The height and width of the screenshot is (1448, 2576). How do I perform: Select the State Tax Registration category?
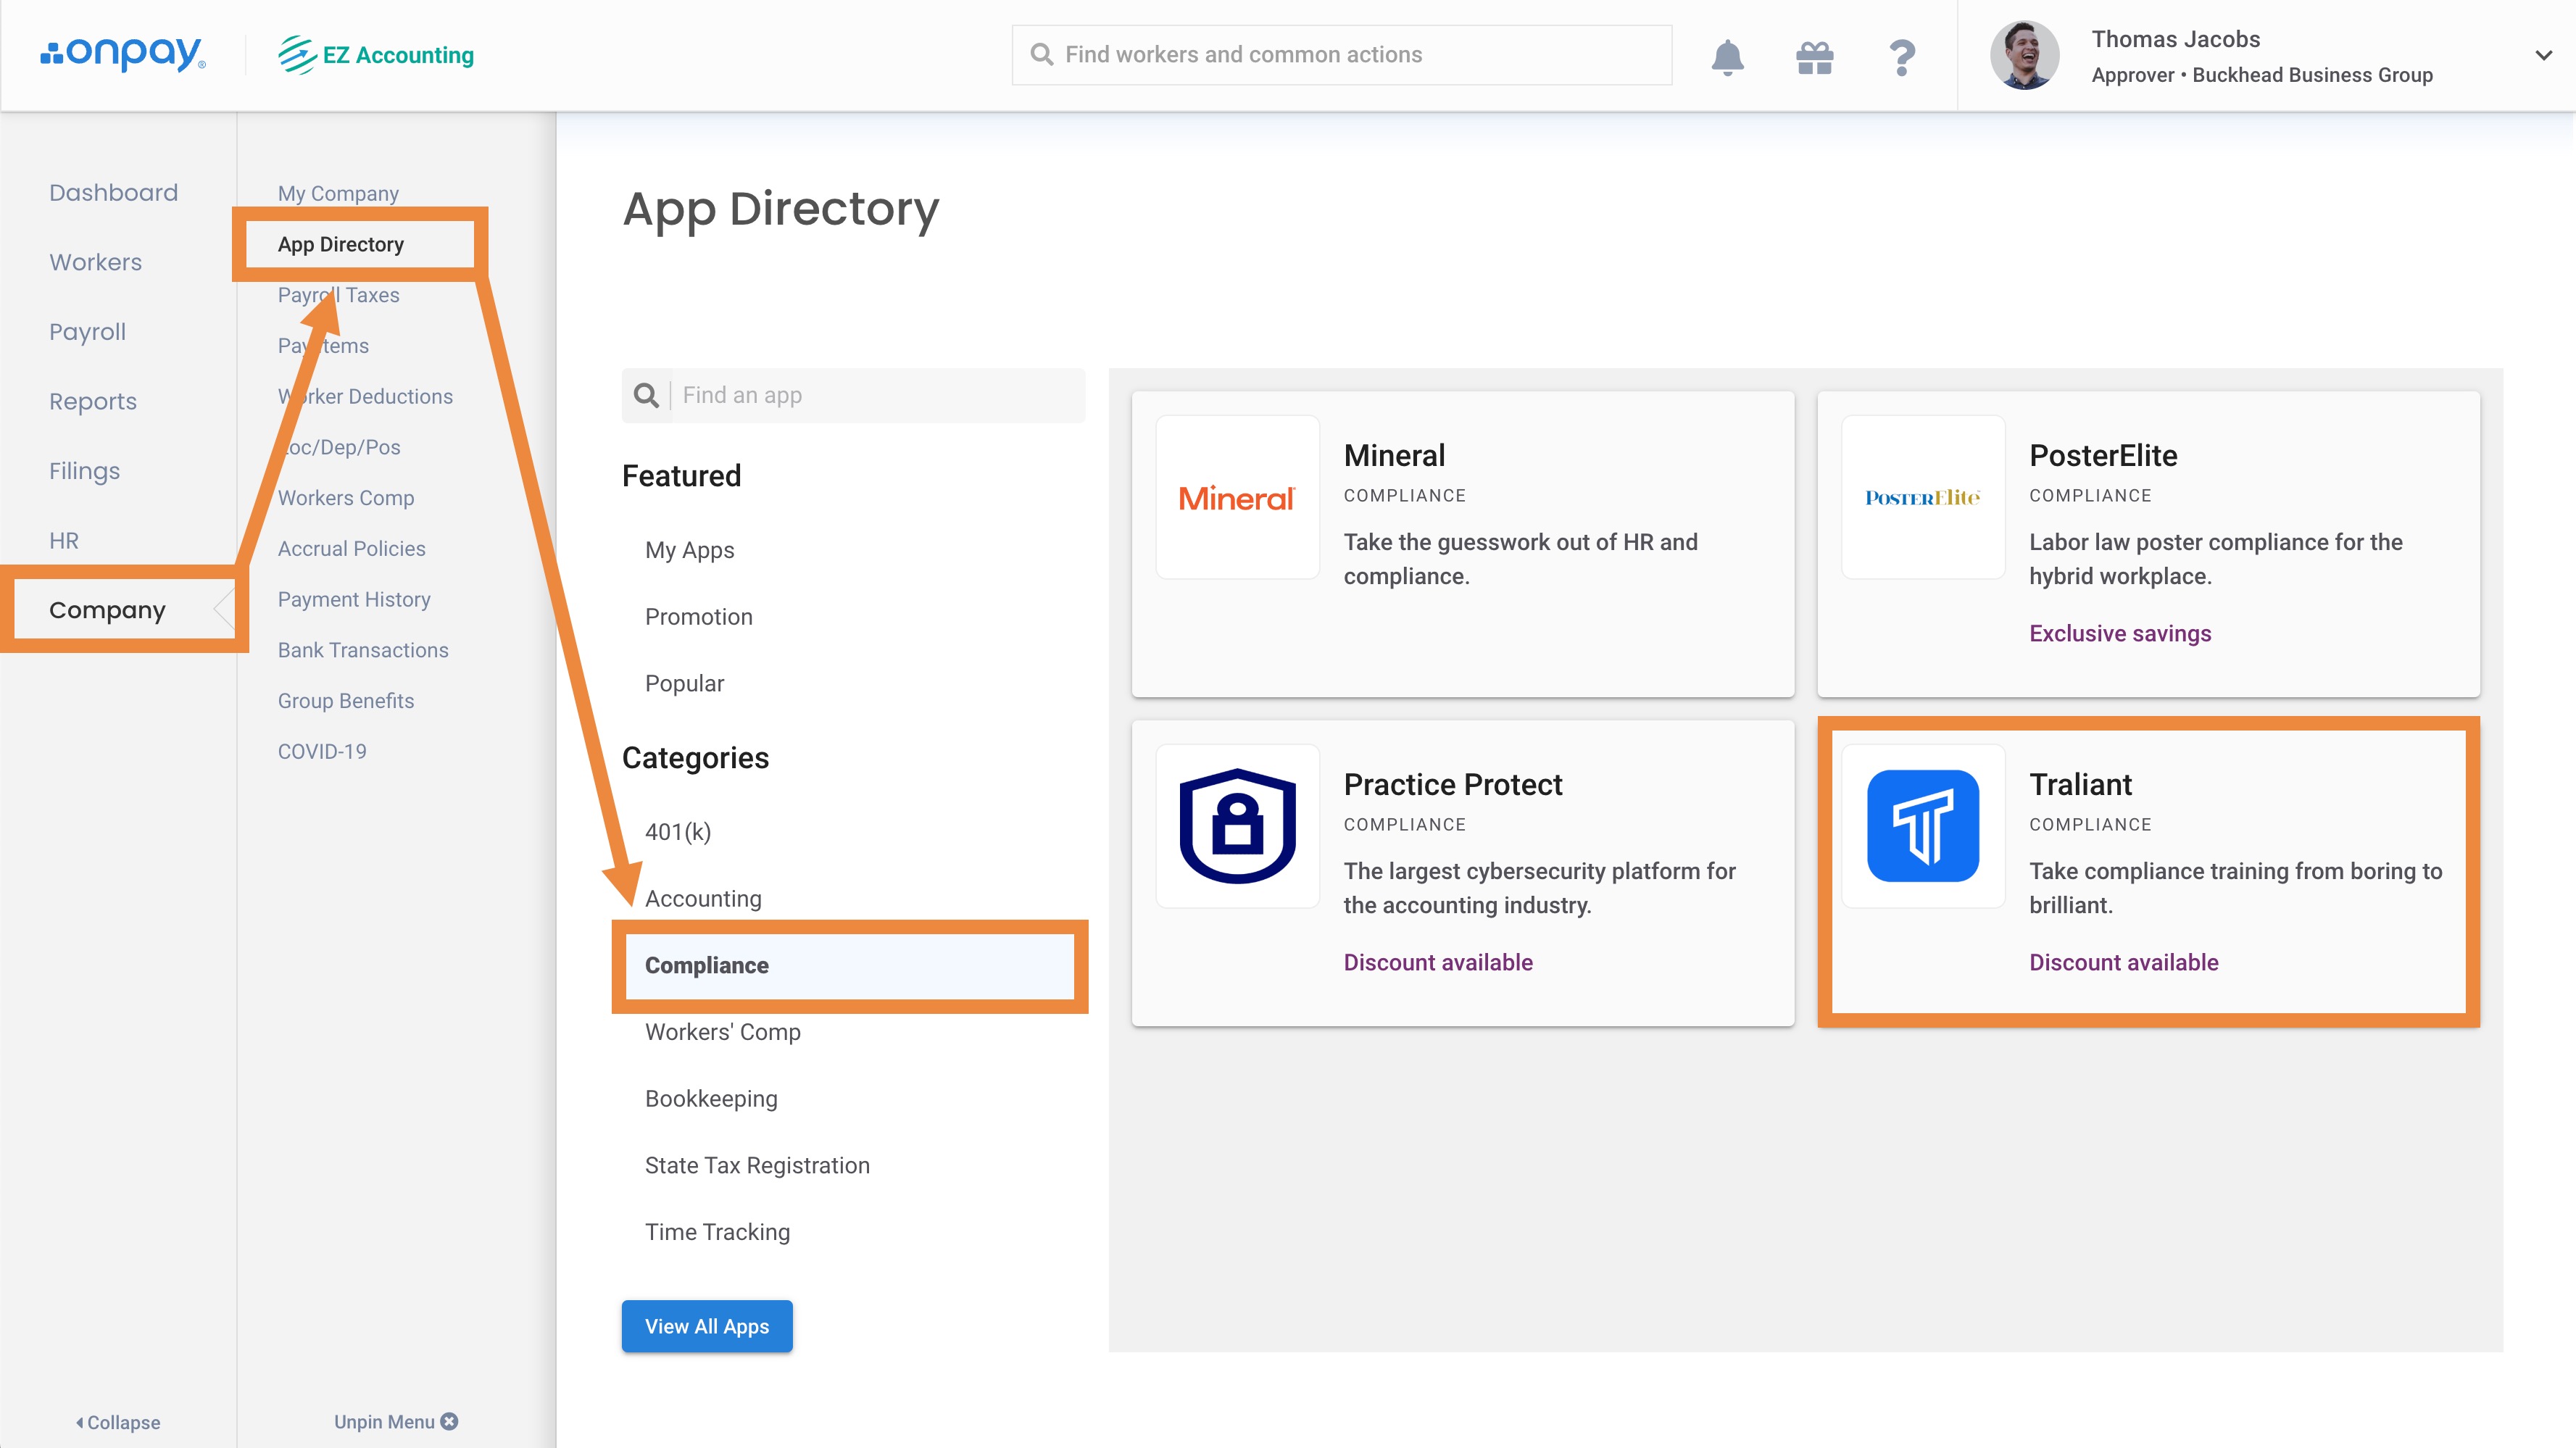(757, 1166)
